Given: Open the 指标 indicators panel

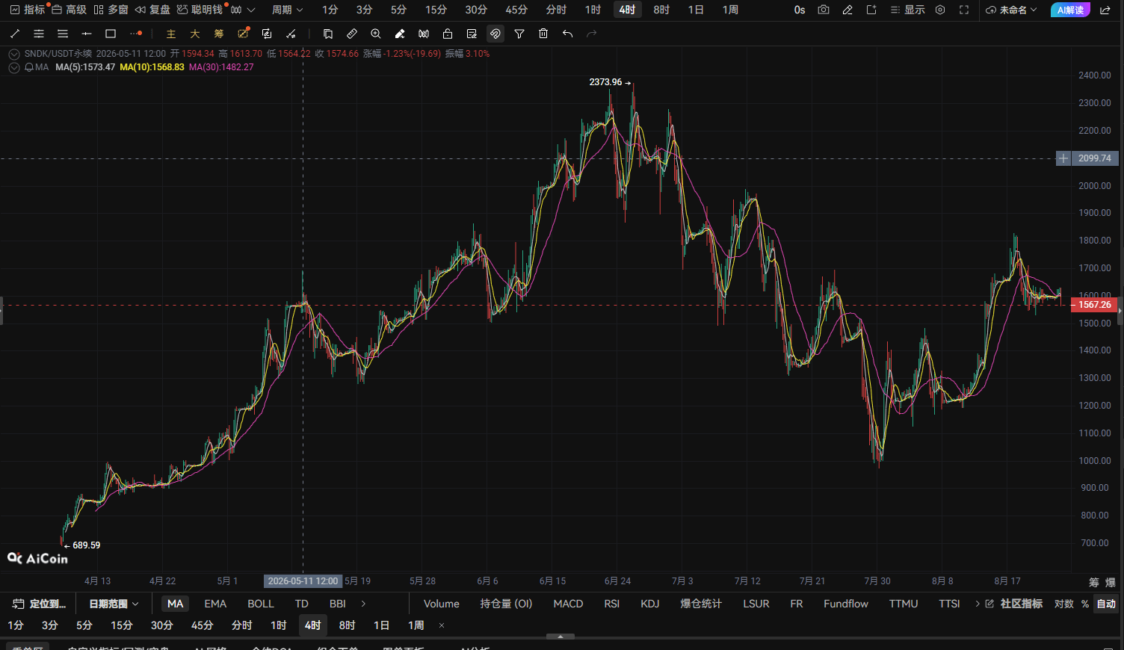Looking at the screenshot, I should coord(28,10).
